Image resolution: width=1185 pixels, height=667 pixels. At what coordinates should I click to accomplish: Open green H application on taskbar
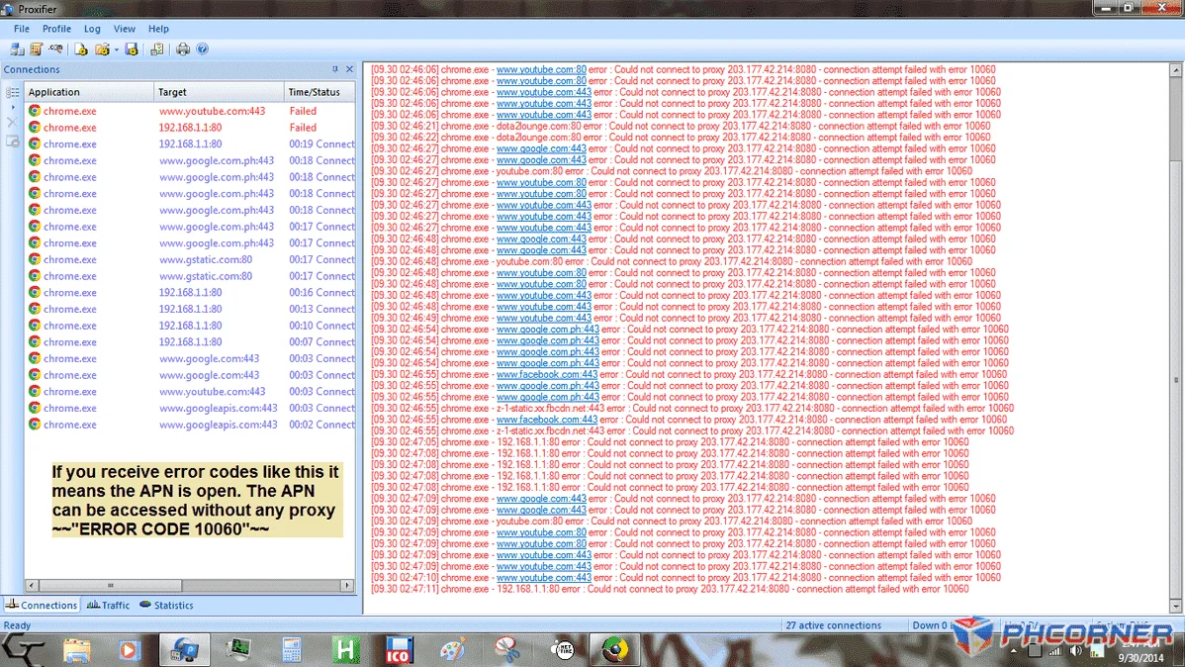(345, 650)
